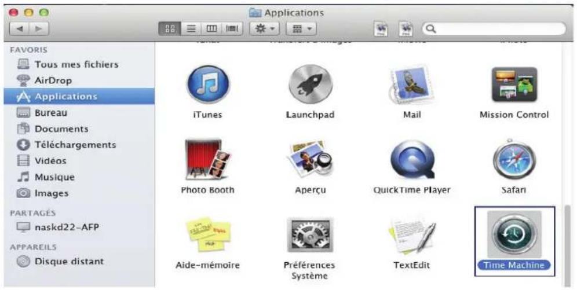Click the second PNG toolbar shortcut
The height and width of the screenshot is (290, 577).
pyautogui.click(x=406, y=29)
